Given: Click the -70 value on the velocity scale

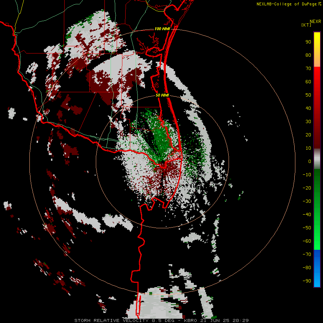Looking at the screenshot, I should pos(307,254).
